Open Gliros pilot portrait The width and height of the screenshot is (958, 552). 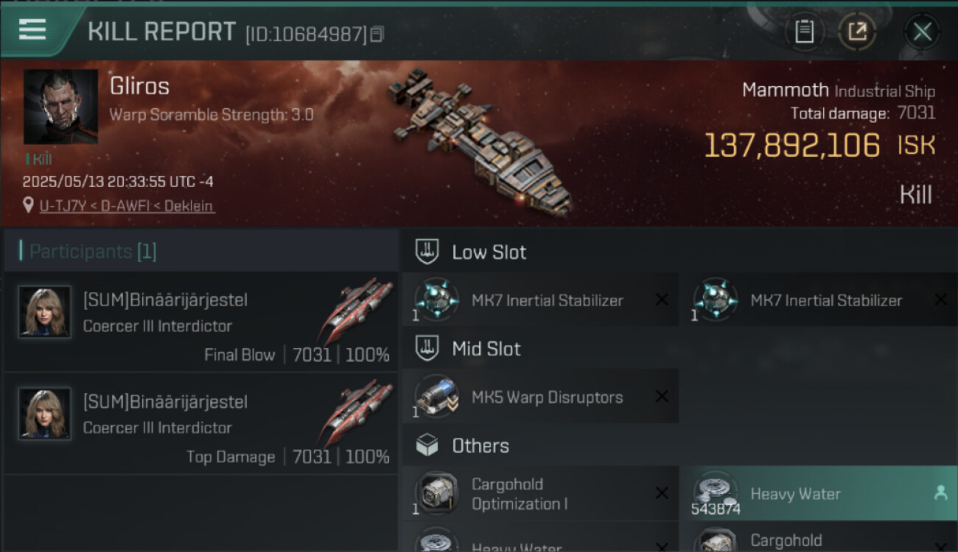pyautogui.click(x=60, y=107)
